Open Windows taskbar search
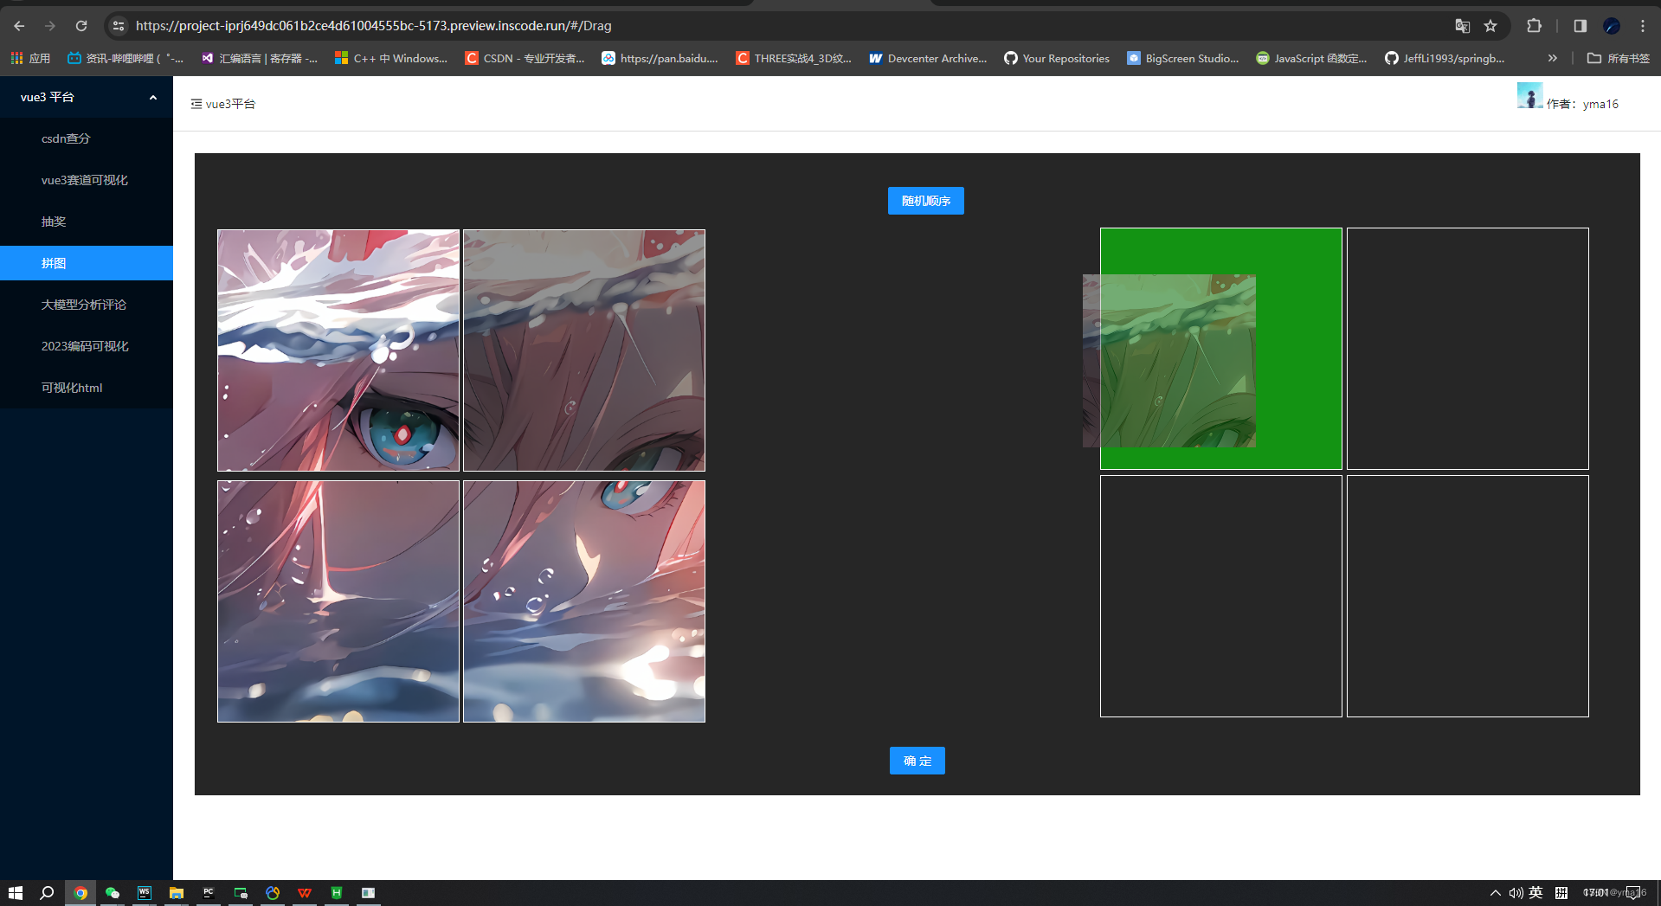Viewport: 1661px width, 906px height. (x=48, y=893)
